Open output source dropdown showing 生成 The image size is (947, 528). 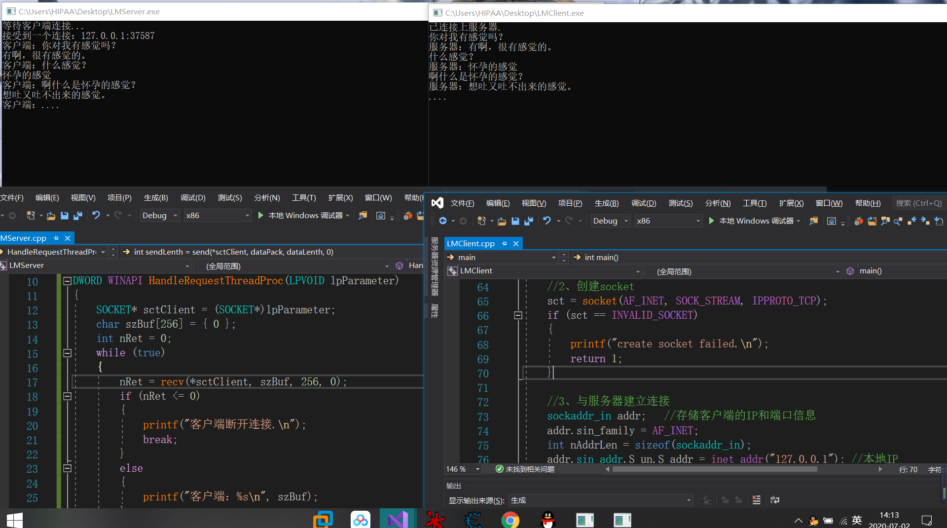click(x=601, y=500)
